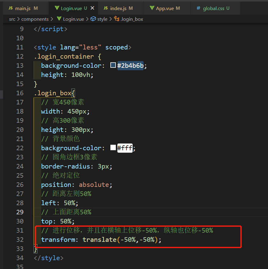Click the #fff color value
The height and width of the screenshot is (269, 268).
125,148
